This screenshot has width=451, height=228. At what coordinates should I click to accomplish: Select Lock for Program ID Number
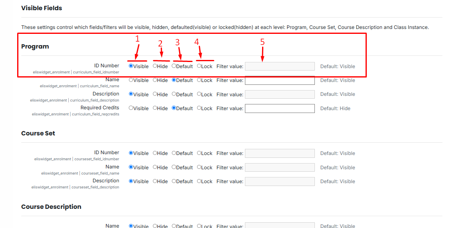coord(199,66)
